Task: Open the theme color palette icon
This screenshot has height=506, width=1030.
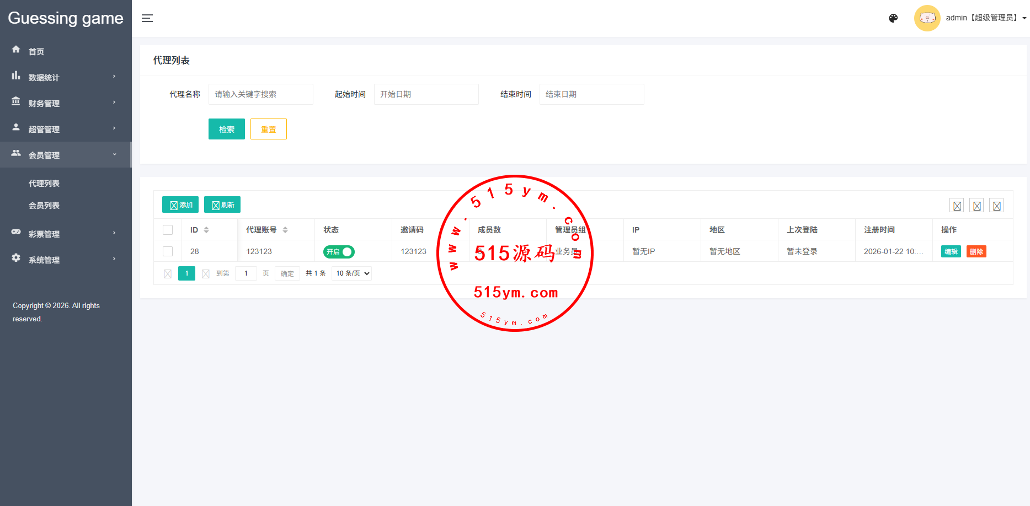Action: (893, 18)
